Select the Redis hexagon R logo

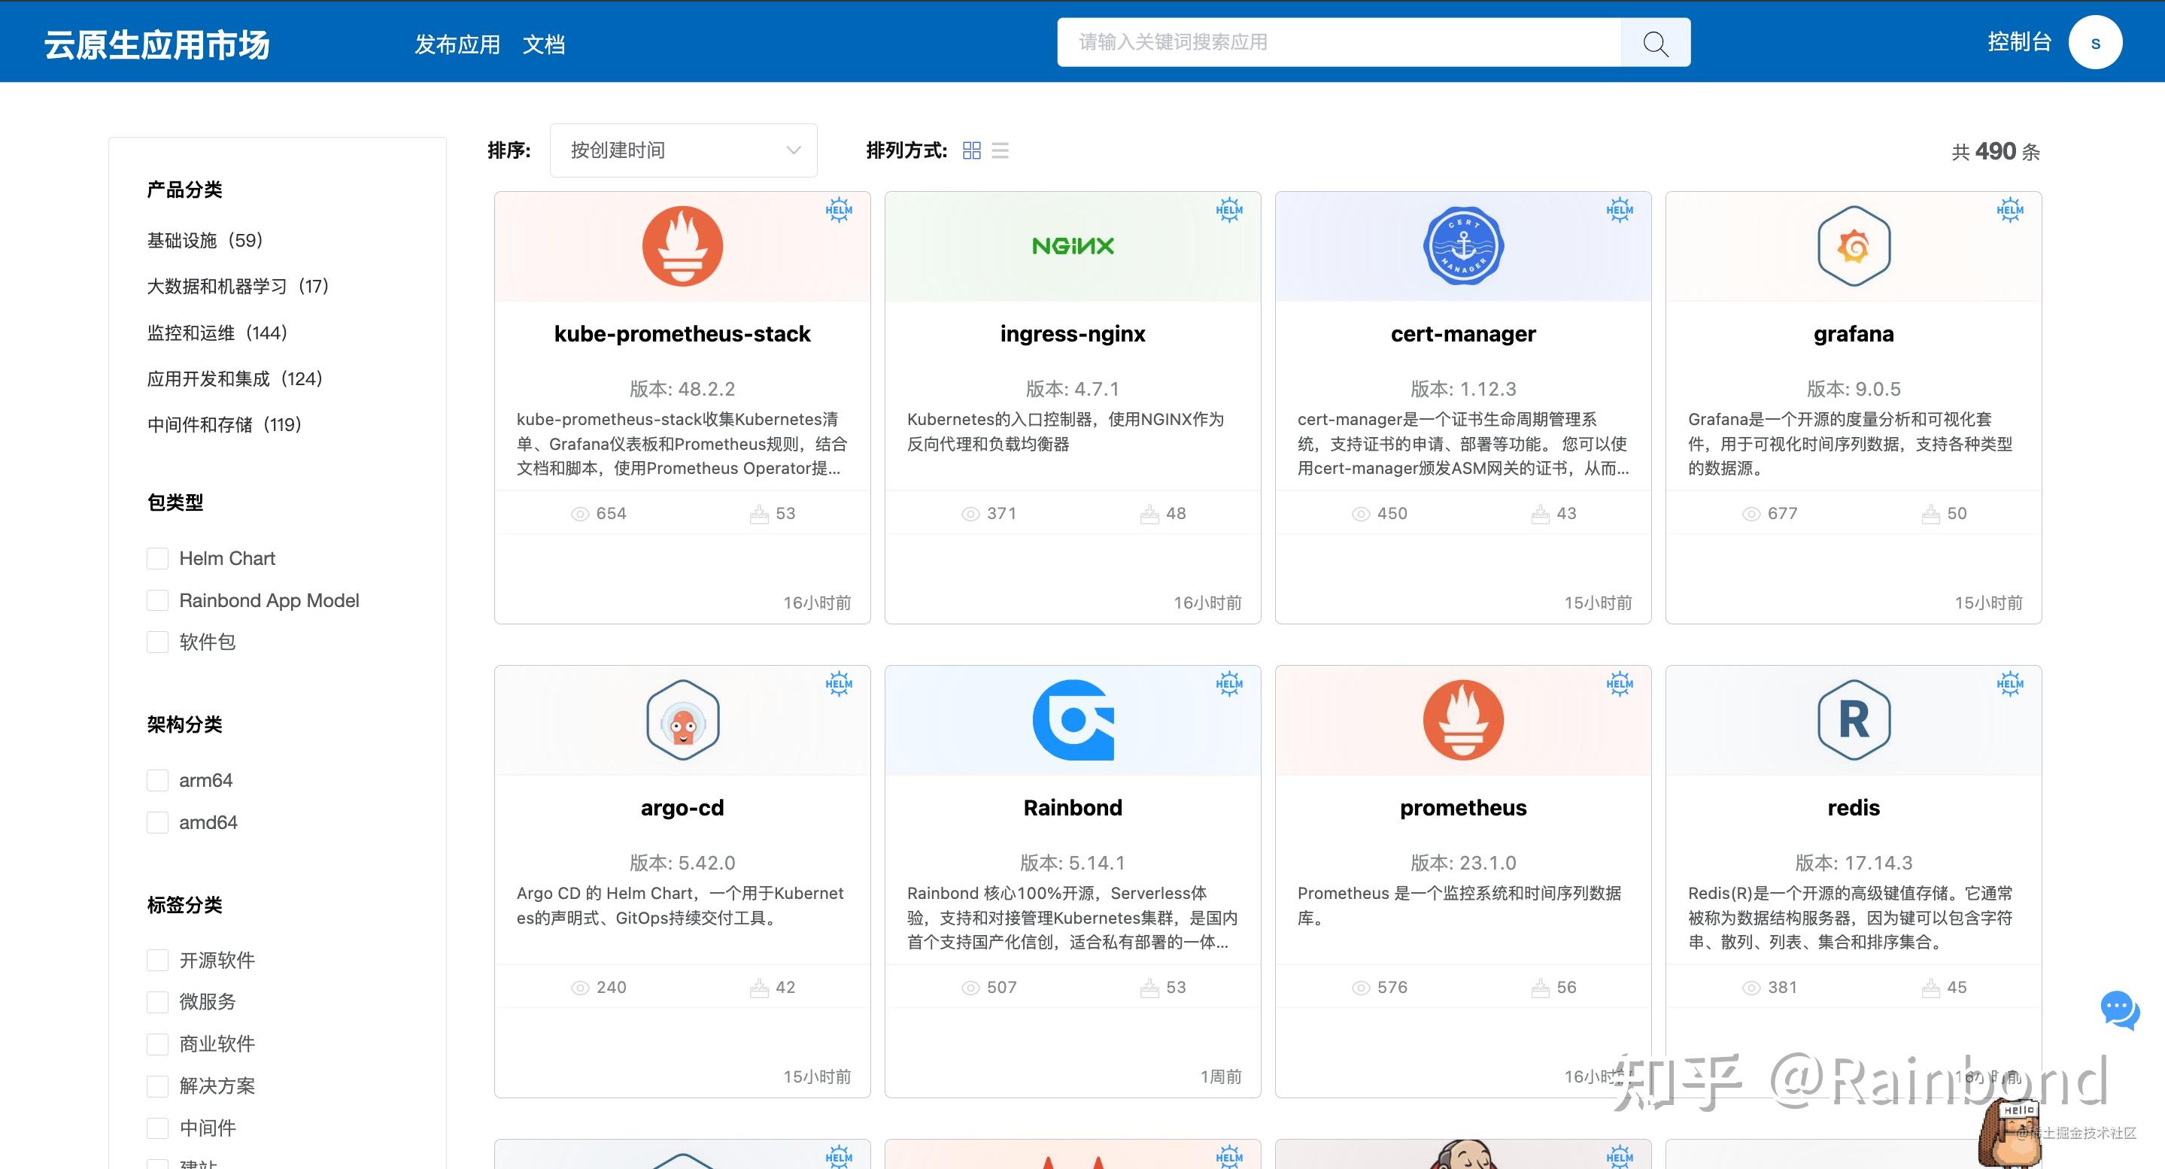coord(1852,719)
